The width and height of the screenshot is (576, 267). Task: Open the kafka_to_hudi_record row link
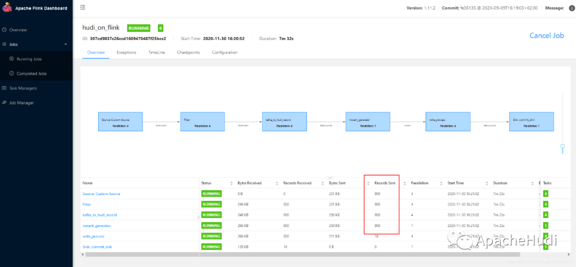[100, 215]
